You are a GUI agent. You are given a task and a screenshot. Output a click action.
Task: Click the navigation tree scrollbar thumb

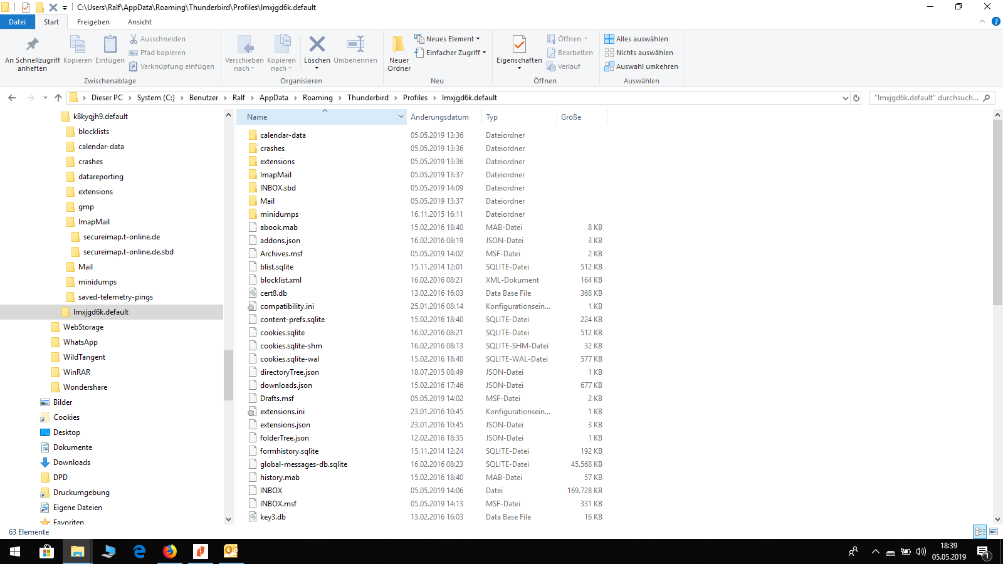coord(228,375)
